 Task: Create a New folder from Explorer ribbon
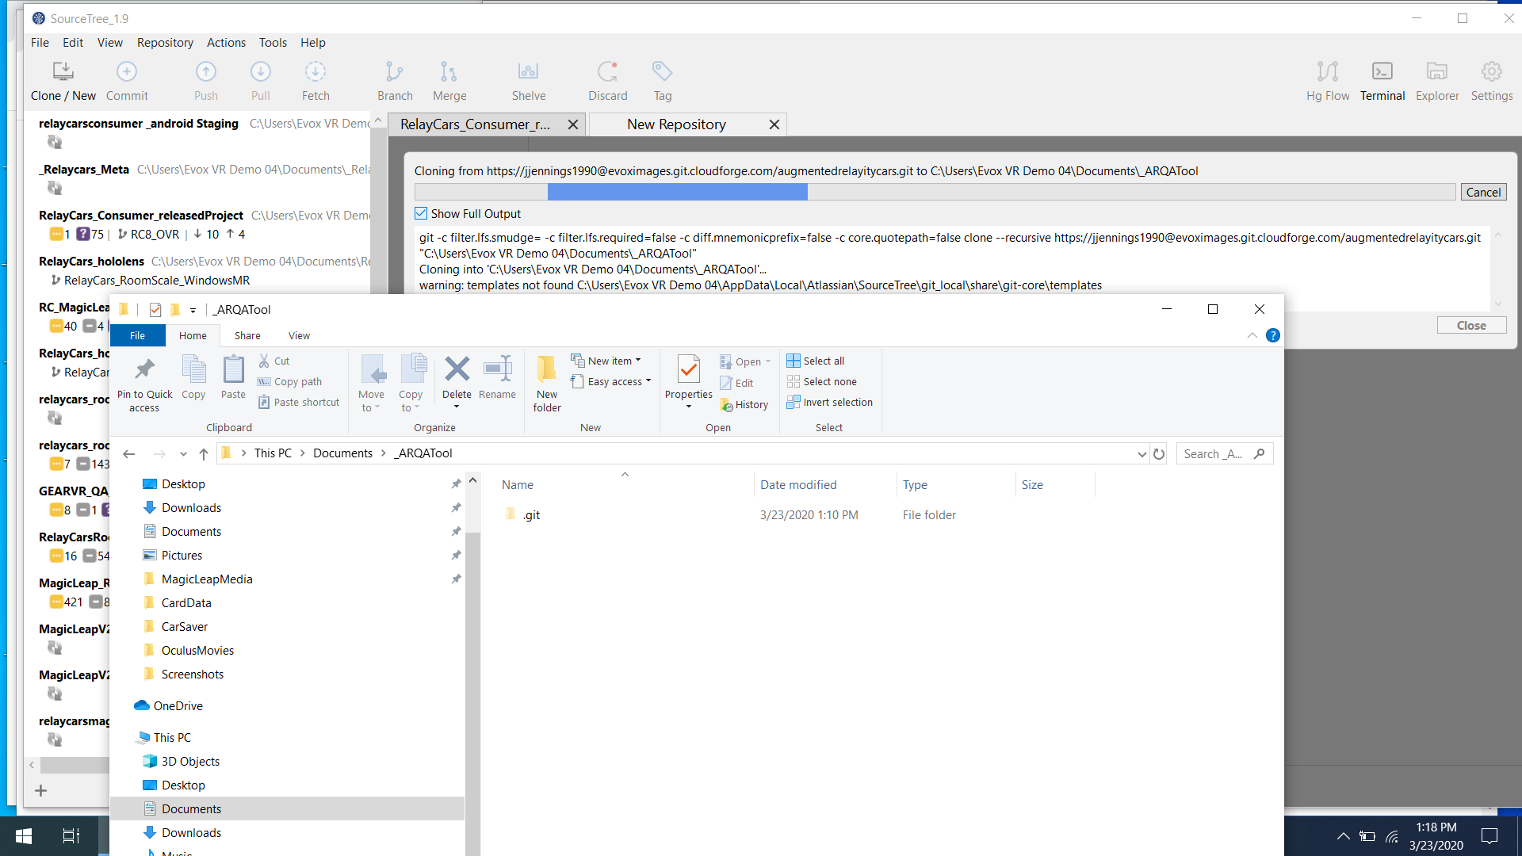pos(547,384)
